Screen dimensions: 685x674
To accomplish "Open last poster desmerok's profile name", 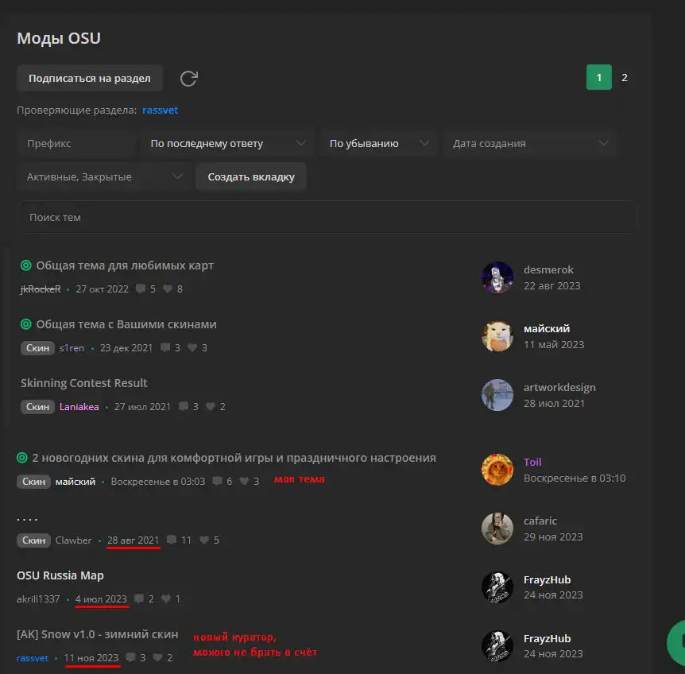I will [548, 269].
